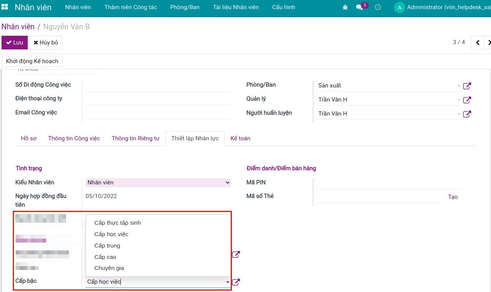491x292 pixels.
Task: Expand the Phòng/Ban dropdown arrow
Action: tap(459, 86)
